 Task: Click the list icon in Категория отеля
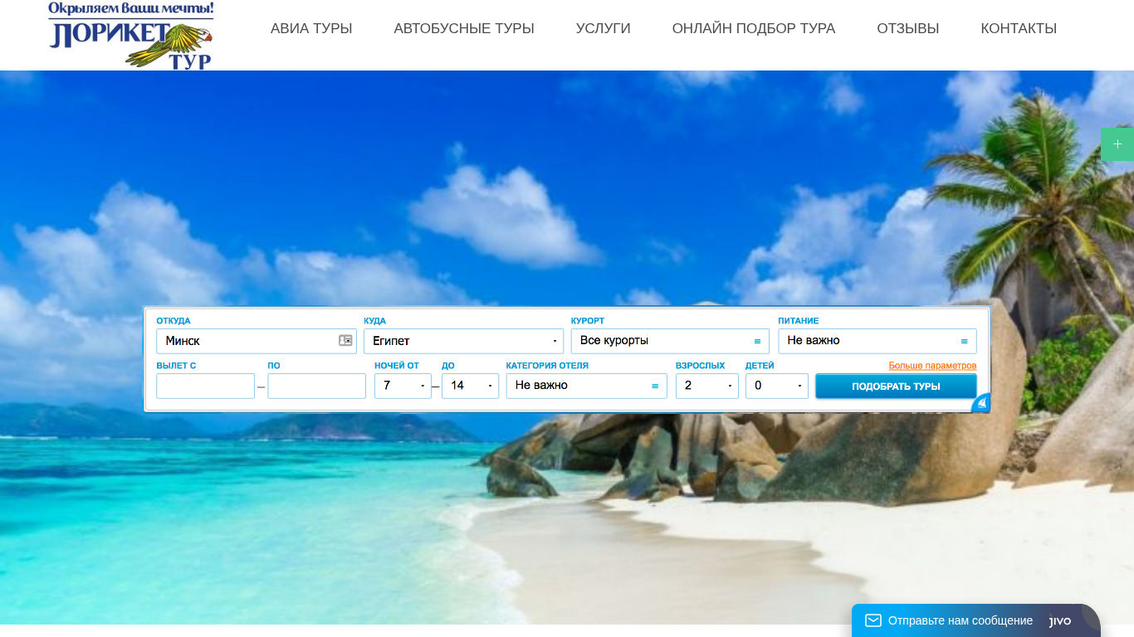coord(655,387)
